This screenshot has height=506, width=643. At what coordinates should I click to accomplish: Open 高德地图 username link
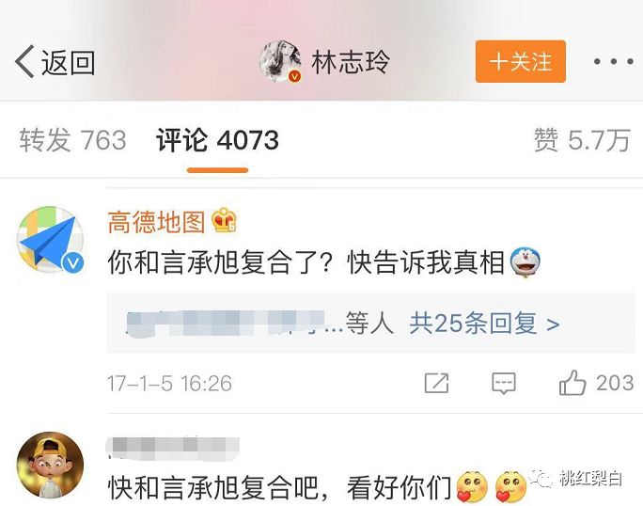pyautogui.click(x=156, y=222)
